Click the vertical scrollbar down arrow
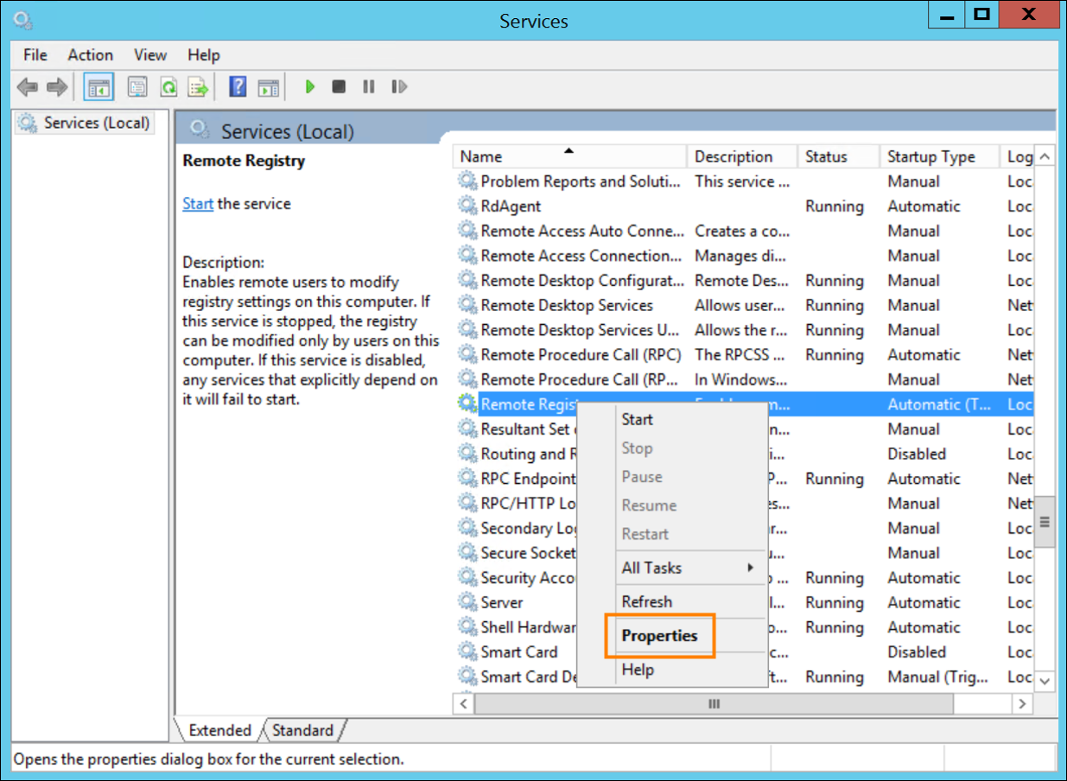Image resolution: width=1067 pixels, height=781 pixels. tap(1045, 681)
